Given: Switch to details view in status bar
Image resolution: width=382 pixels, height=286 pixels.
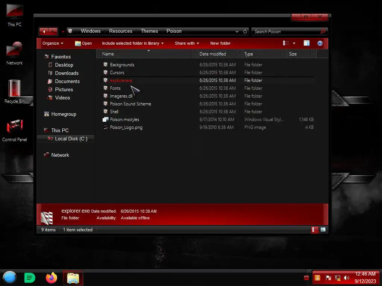Looking at the screenshot, I should (315, 229).
